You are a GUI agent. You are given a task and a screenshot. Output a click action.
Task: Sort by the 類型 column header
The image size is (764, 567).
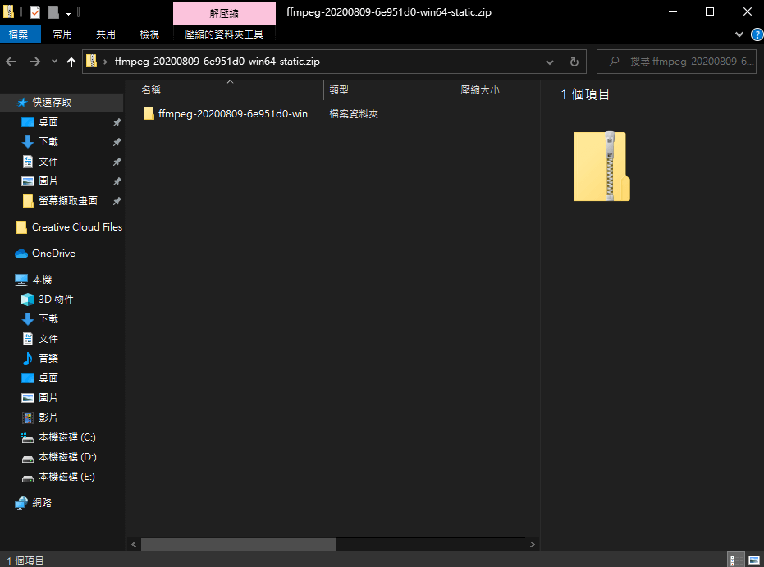(x=339, y=89)
